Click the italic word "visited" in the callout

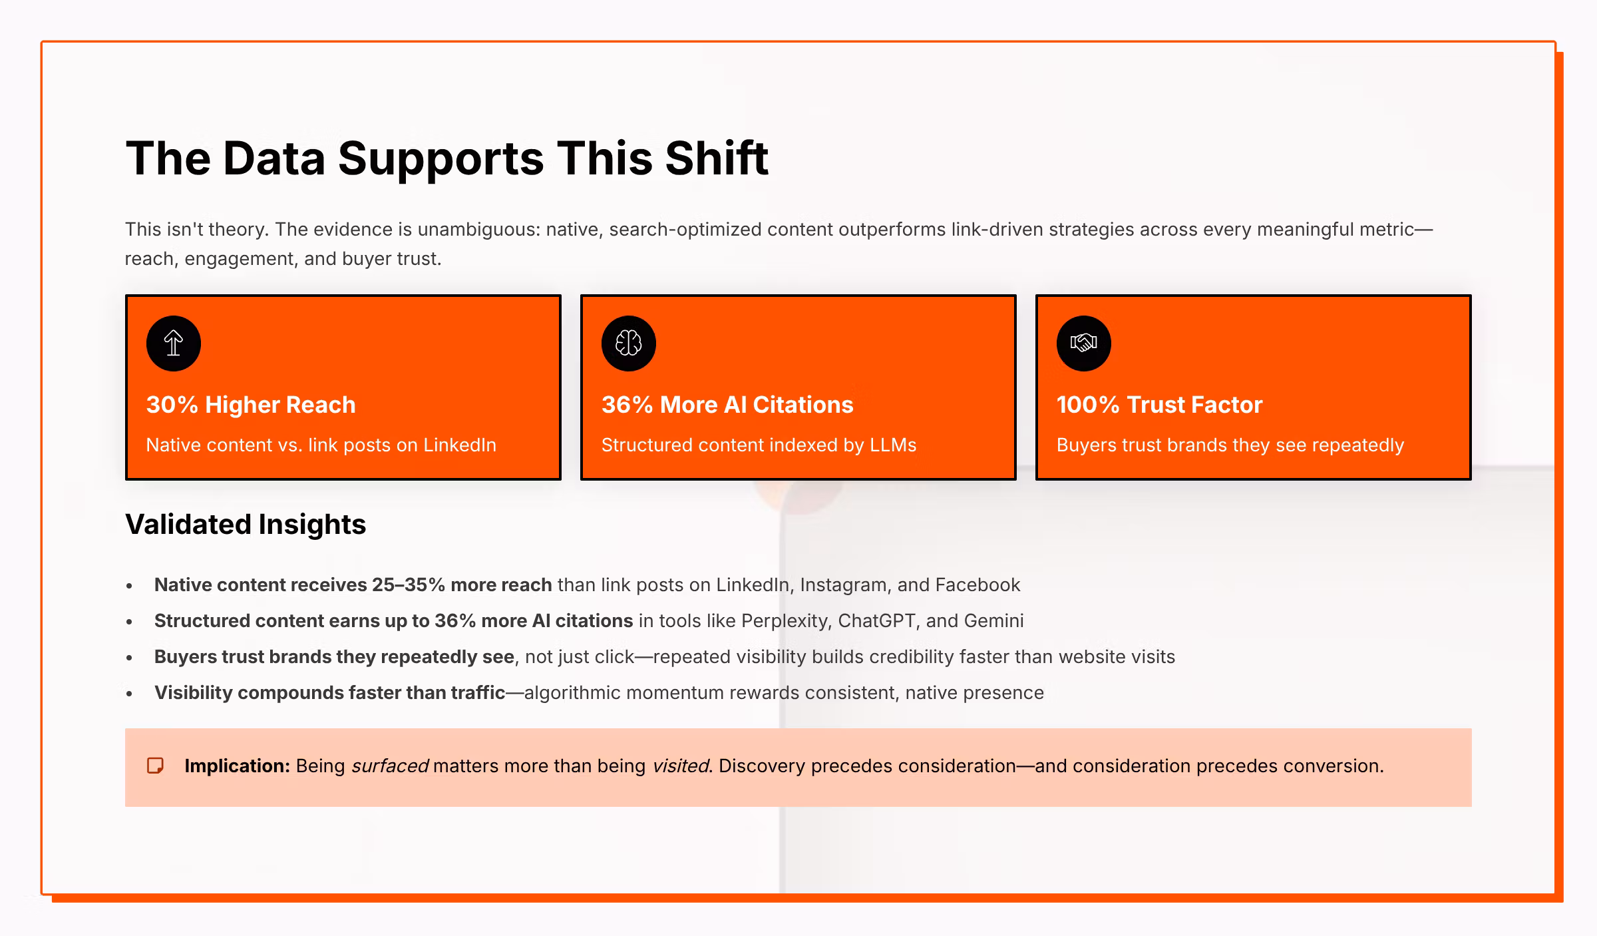coord(681,766)
